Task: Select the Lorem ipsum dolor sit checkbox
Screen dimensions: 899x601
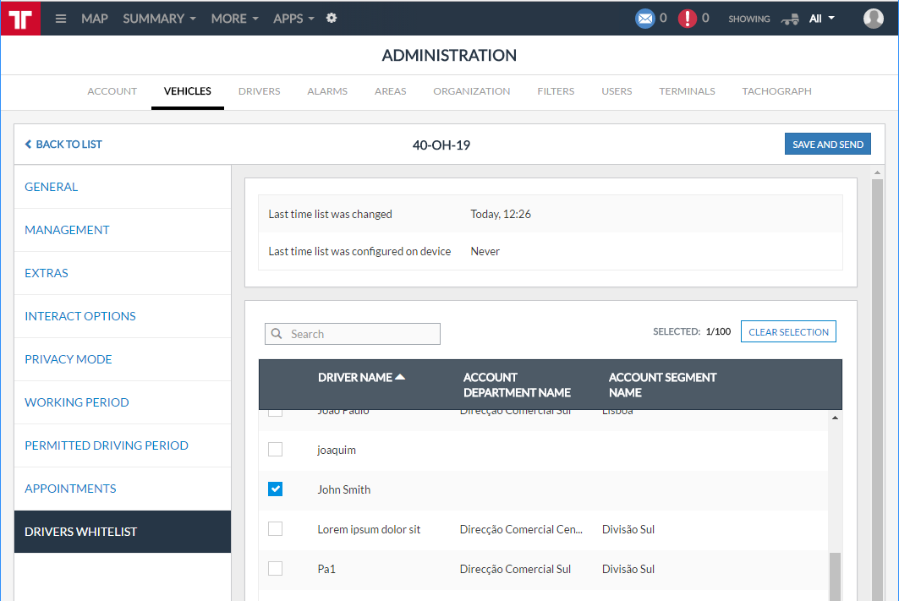Action: pyautogui.click(x=275, y=529)
